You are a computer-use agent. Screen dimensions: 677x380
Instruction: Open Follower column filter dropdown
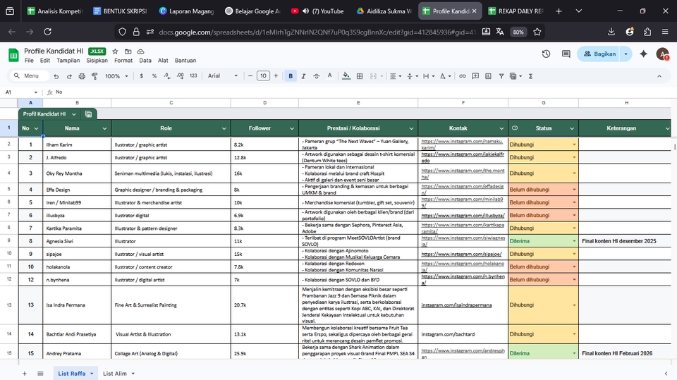pyautogui.click(x=292, y=128)
